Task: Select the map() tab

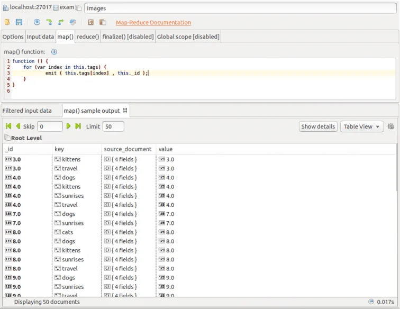Action: 65,37
